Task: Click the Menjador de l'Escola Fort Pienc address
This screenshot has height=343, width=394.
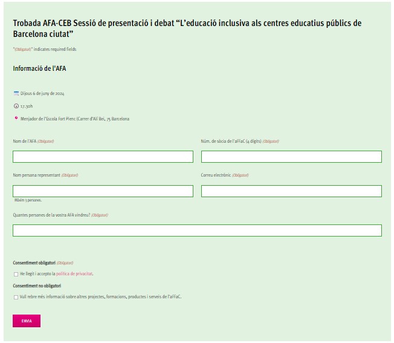Action: click(x=75, y=119)
